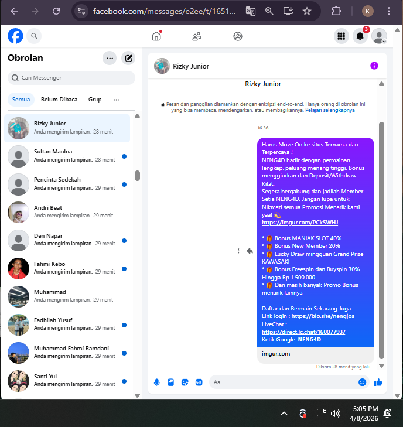Show hidden system tray icons chevron
This screenshot has width=403, height=427.
[284, 414]
